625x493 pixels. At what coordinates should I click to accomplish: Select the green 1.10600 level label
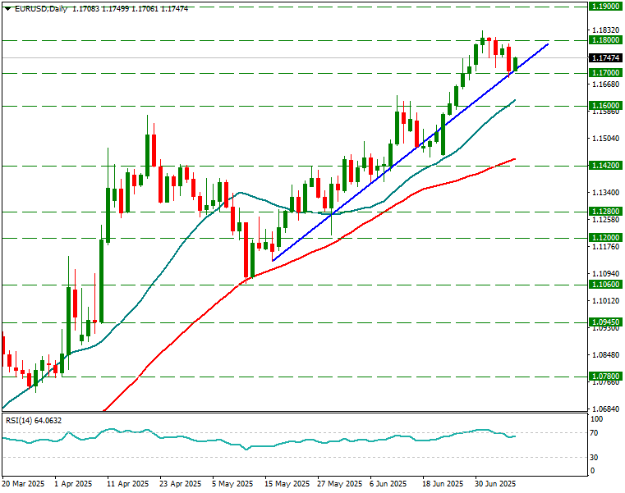(605, 285)
